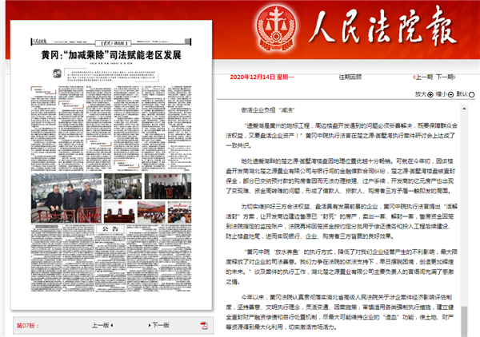The width and height of the screenshot is (480, 337).
Task: Click the newspaper headline 黄冈 加减乘除
Action: point(111,55)
